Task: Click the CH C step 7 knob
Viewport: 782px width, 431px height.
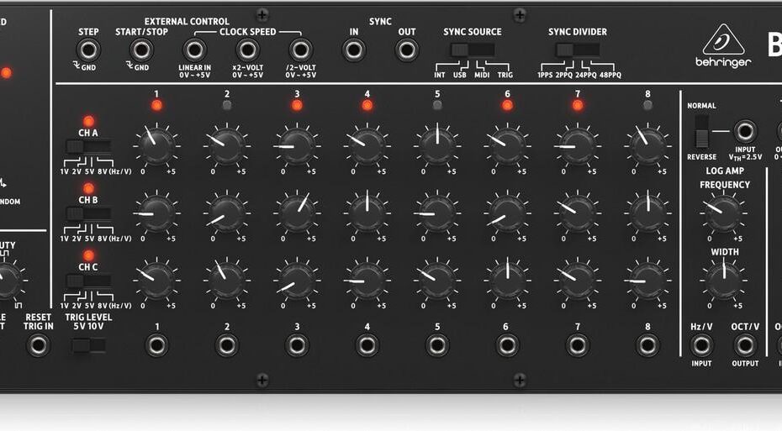Action: tap(578, 281)
